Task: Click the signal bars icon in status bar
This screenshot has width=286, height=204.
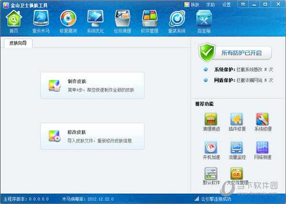Action: 197,199
